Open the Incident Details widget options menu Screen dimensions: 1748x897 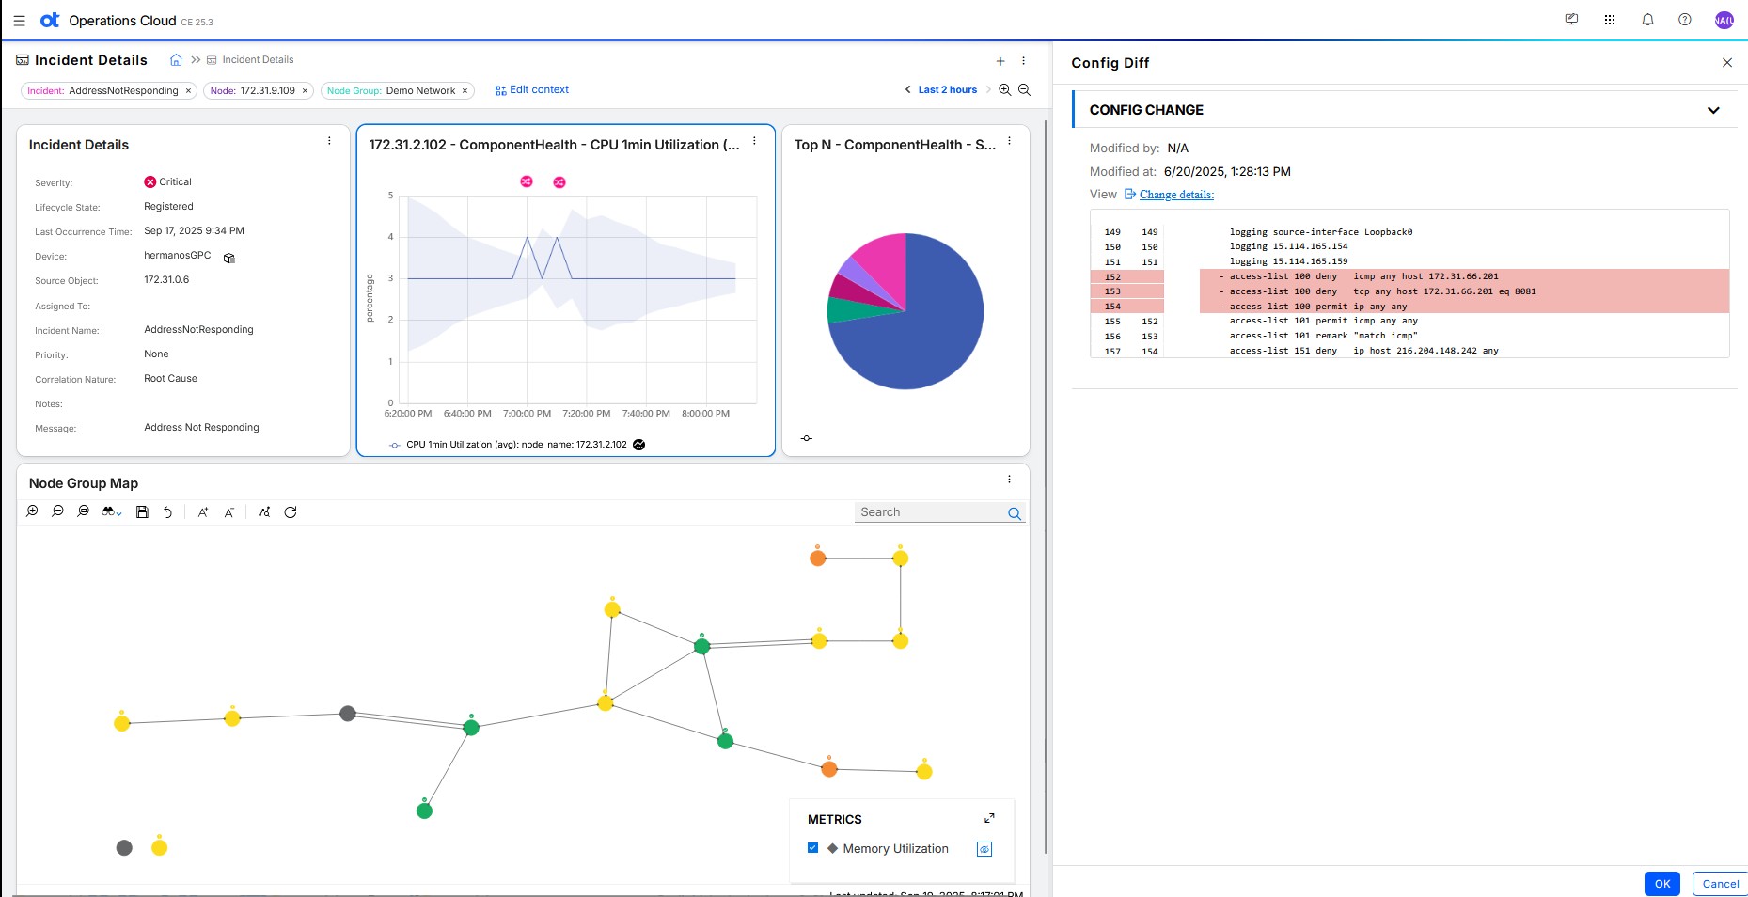pyautogui.click(x=329, y=141)
